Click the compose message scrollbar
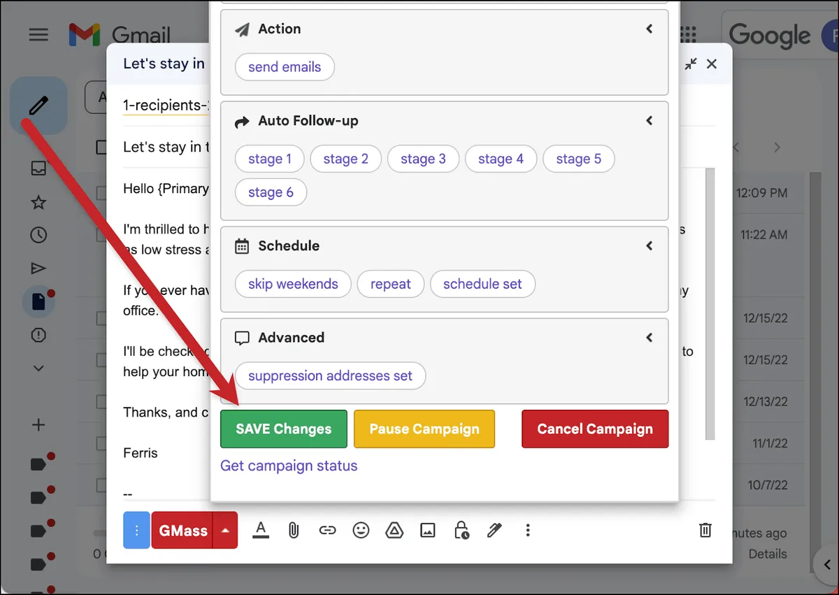Image resolution: width=839 pixels, height=595 pixels. (x=710, y=303)
